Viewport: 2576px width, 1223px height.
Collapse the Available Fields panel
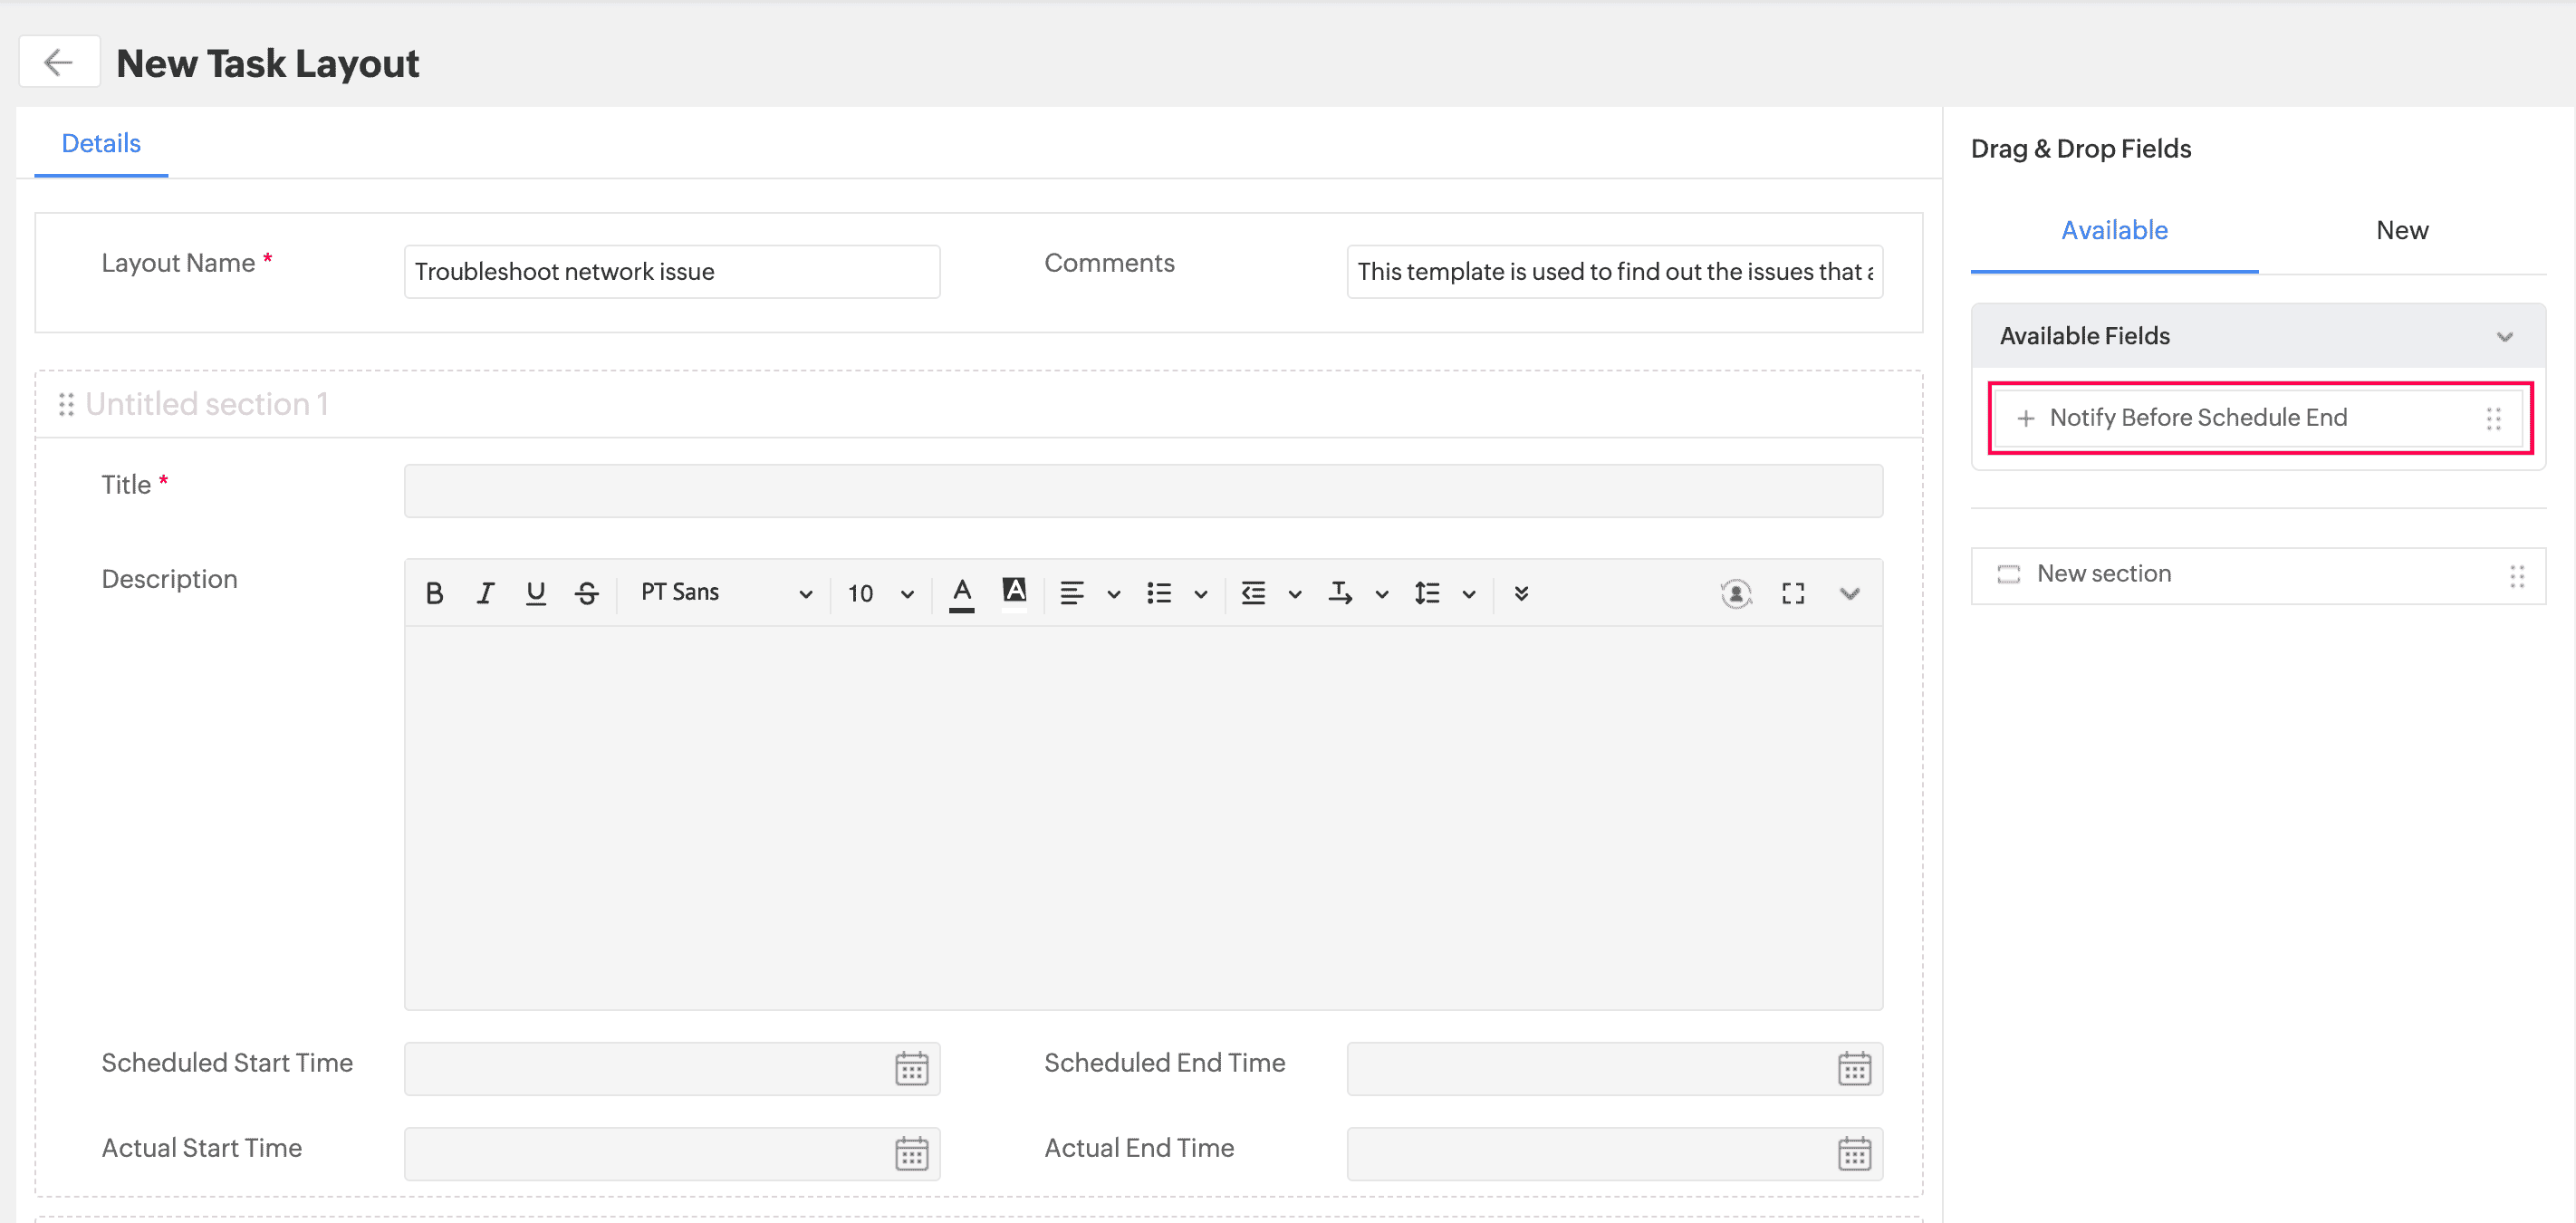click(x=2505, y=336)
